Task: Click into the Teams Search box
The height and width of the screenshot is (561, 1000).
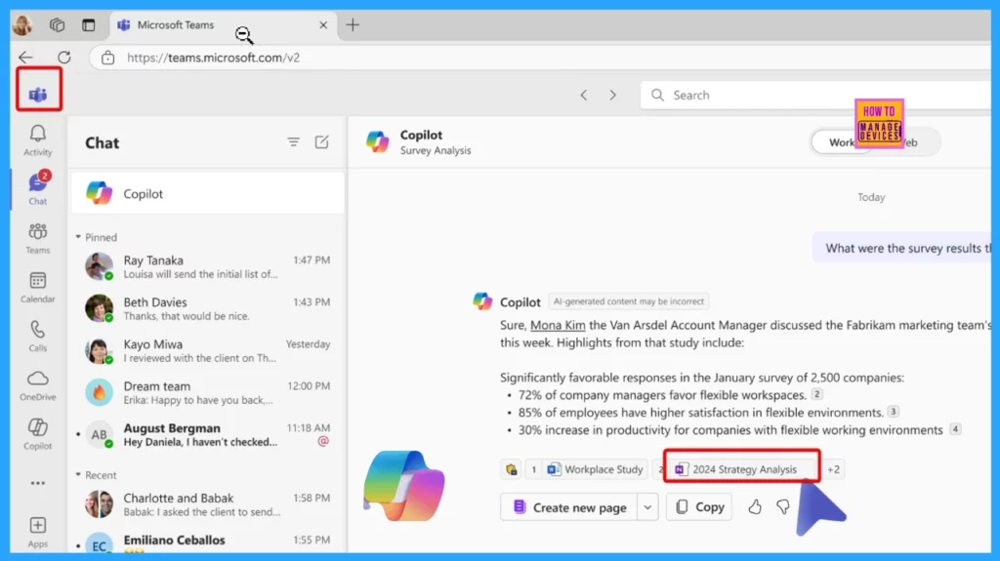Action: pos(816,95)
